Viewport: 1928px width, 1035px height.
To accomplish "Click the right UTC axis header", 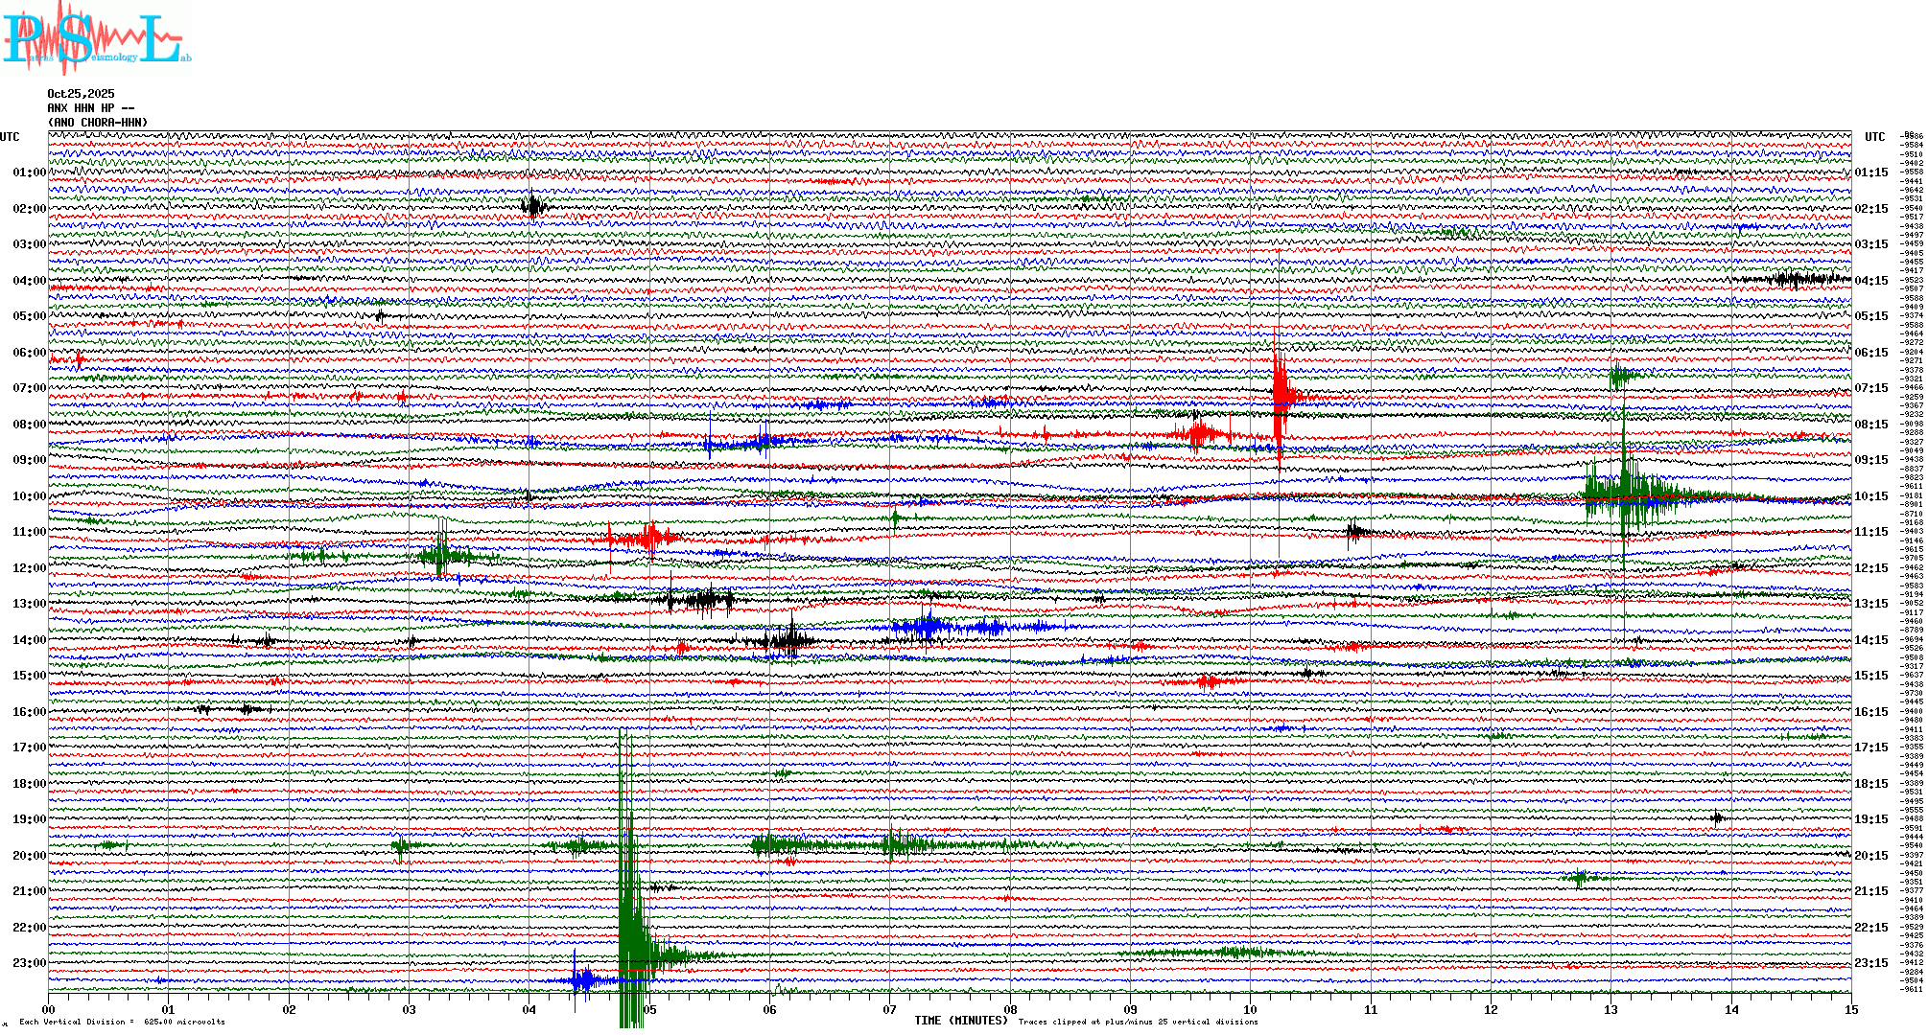I will 1874,137.
